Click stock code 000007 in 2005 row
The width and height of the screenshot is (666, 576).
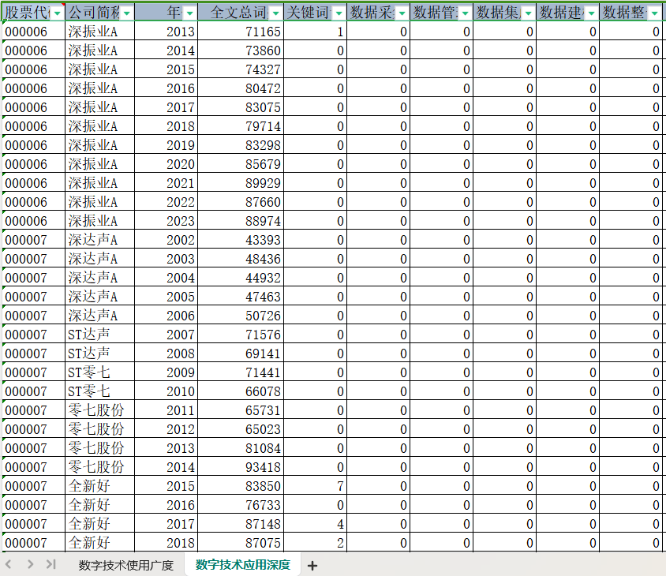click(x=34, y=296)
